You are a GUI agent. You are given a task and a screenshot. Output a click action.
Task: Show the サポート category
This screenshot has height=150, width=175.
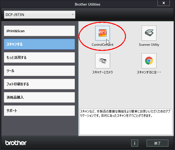[39, 111]
